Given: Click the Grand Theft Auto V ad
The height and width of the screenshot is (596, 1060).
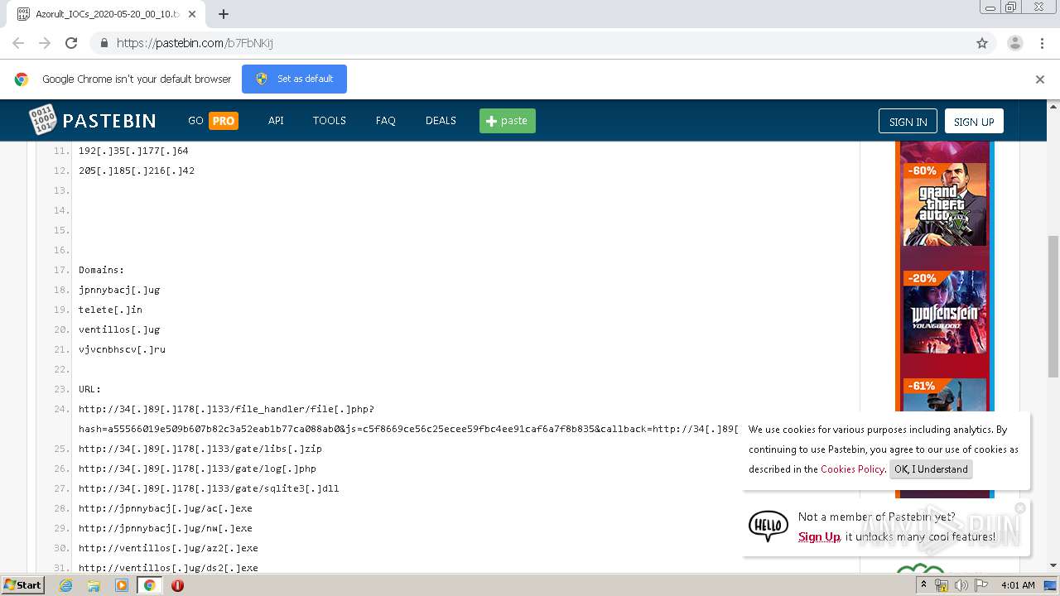Looking at the screenshot, I should click(944, 205).
